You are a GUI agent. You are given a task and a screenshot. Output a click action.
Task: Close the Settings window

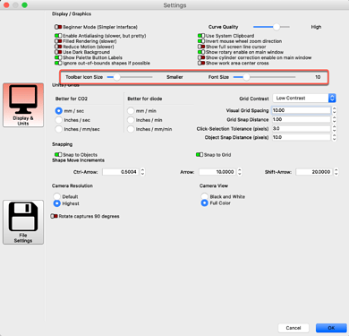(x=6, y=5)
